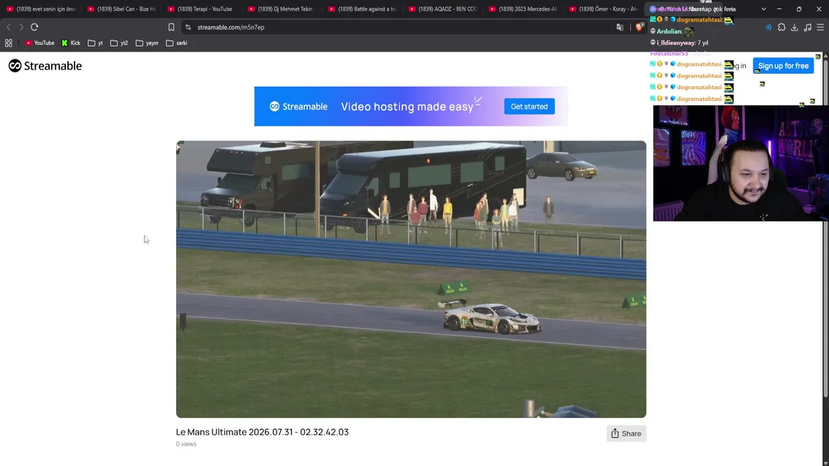Viewport: 829px width, 466px height.
Task: Click the 'Ardolian' chat username in the overlay
Action: (670, 31)
